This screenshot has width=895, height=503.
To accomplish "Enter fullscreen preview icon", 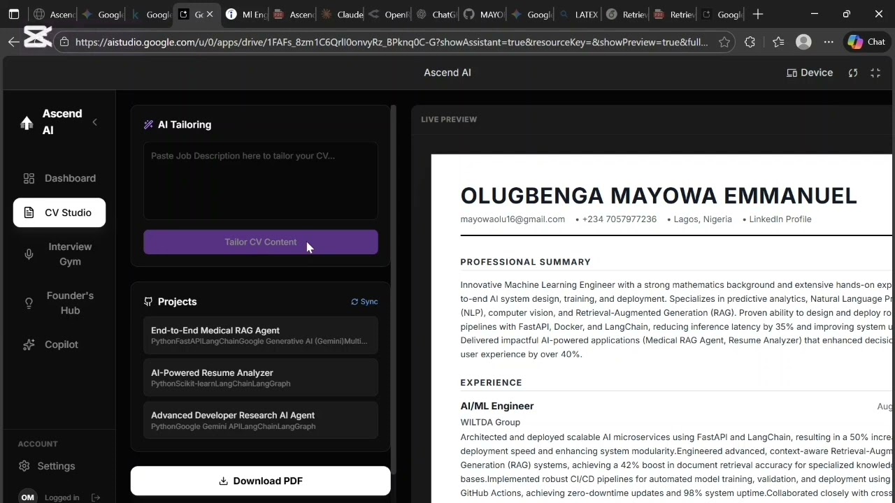I will (x=875, y=73).
